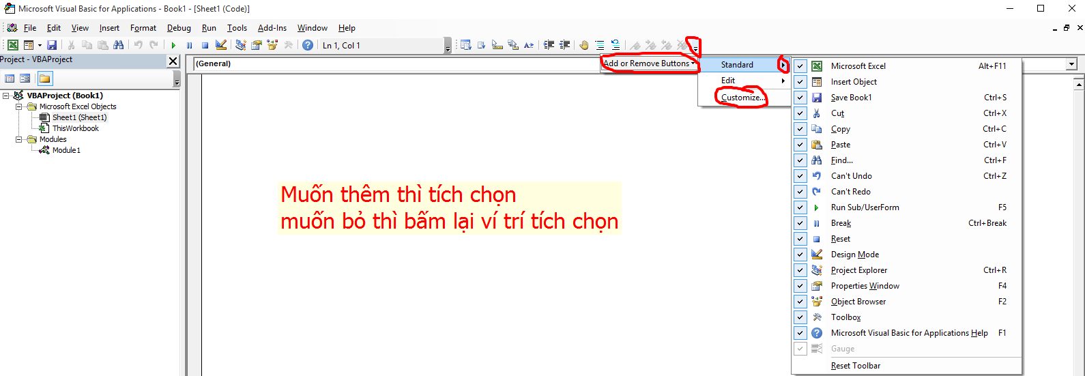Open the procedure combo box dropdown arrow
Screen dimensions: 1085x376
(x=1071, y=64)
